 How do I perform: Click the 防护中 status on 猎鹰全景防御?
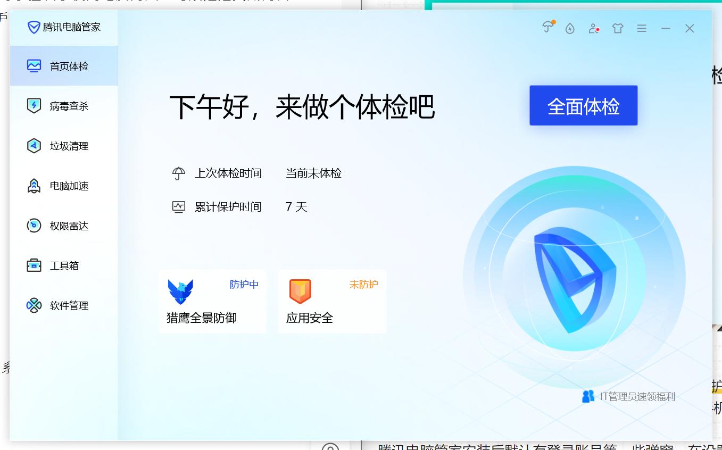244,285
